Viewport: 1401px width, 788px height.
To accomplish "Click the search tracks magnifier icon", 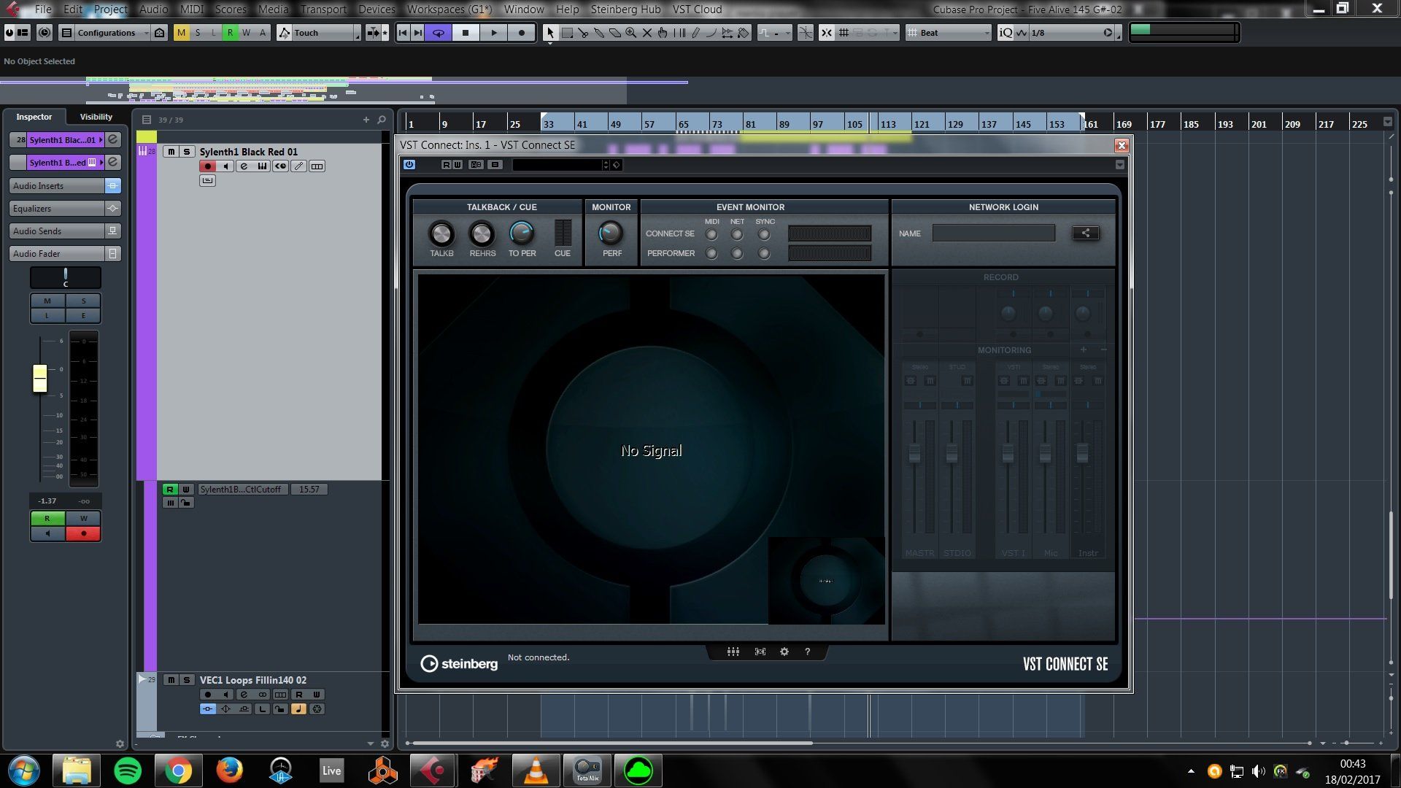I will [382, 120].
